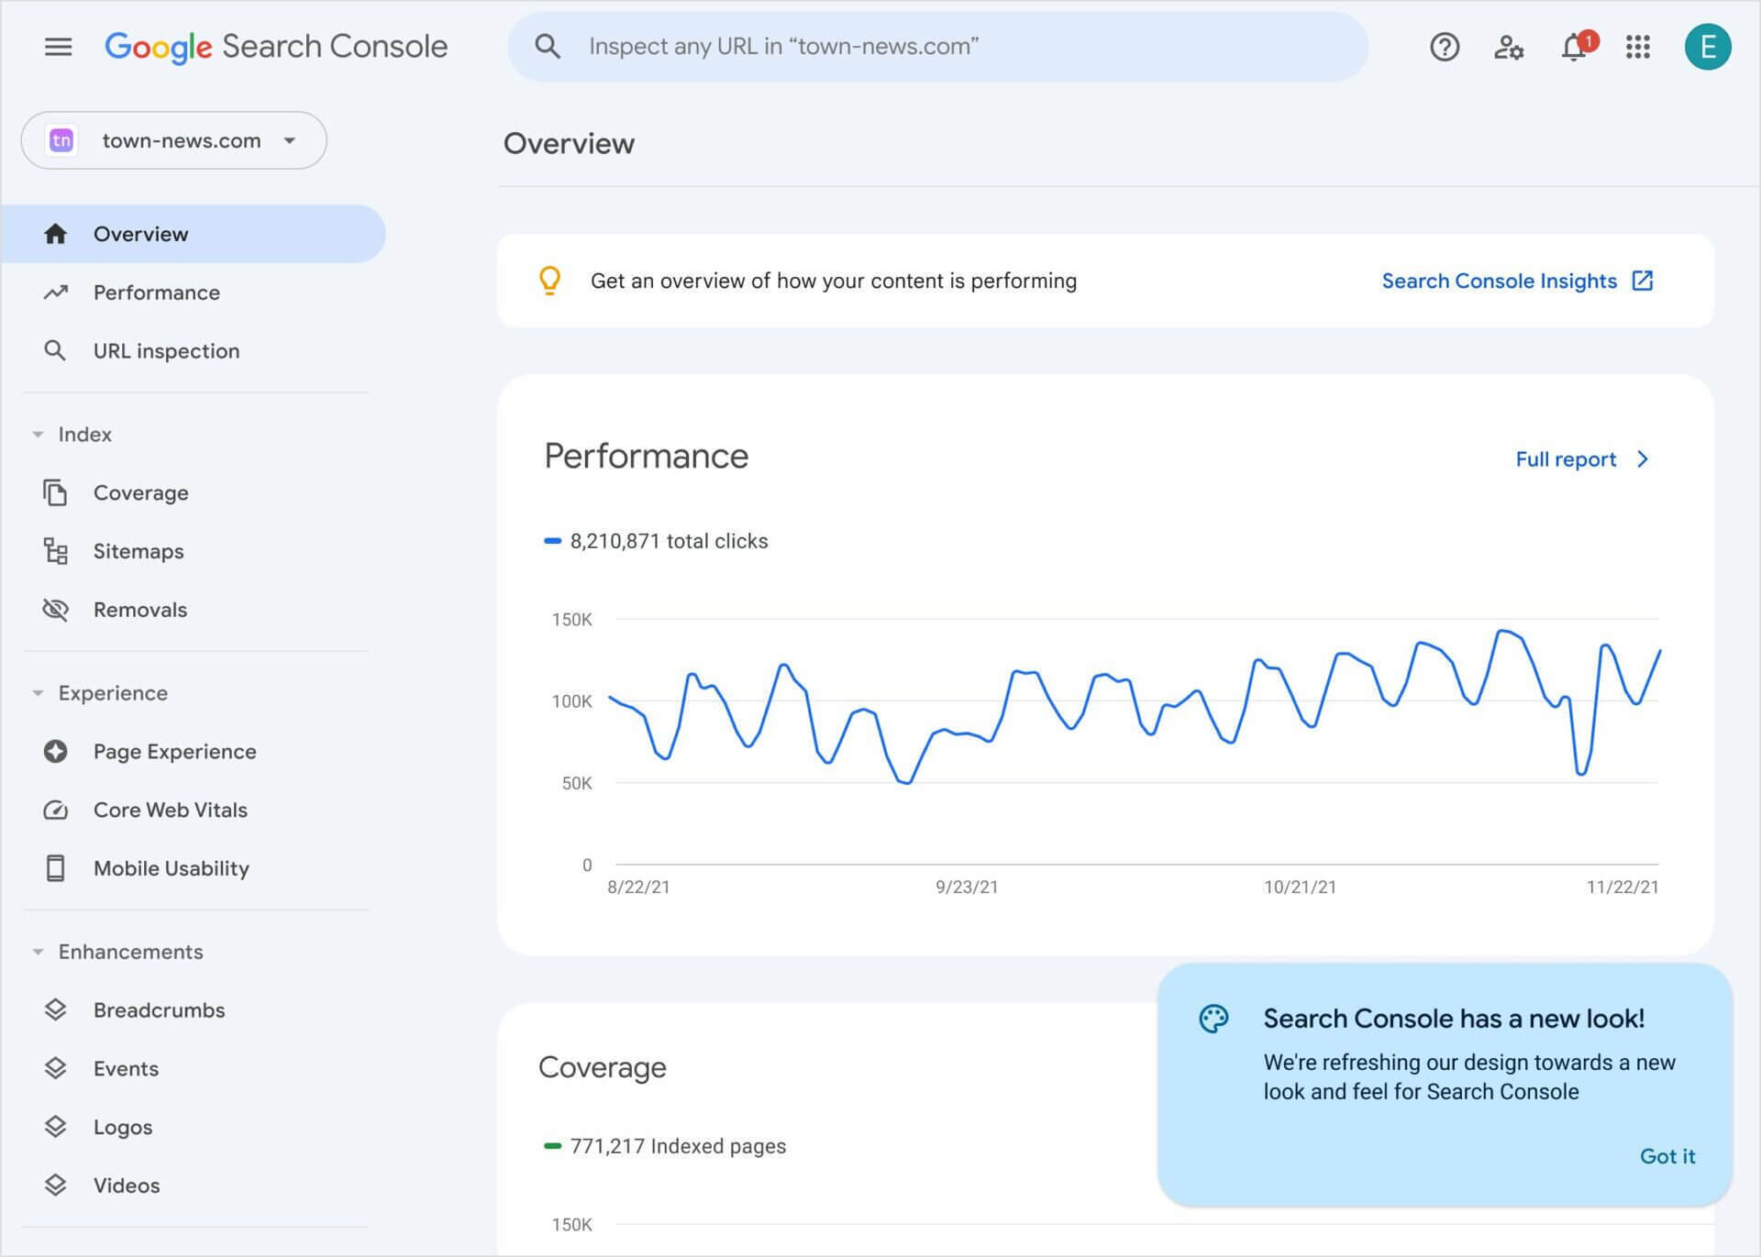Image resolution: width=1761 pixels, height=1257 pixels.
Task: Click the Page Experience icon
Action: tap(54, 751)
